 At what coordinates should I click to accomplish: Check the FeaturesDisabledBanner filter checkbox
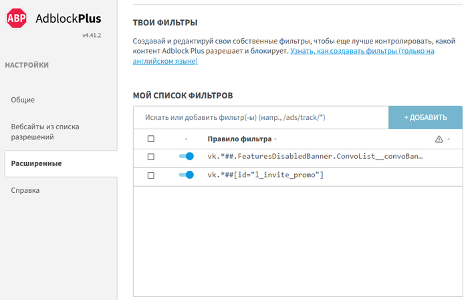click(150, 157)
